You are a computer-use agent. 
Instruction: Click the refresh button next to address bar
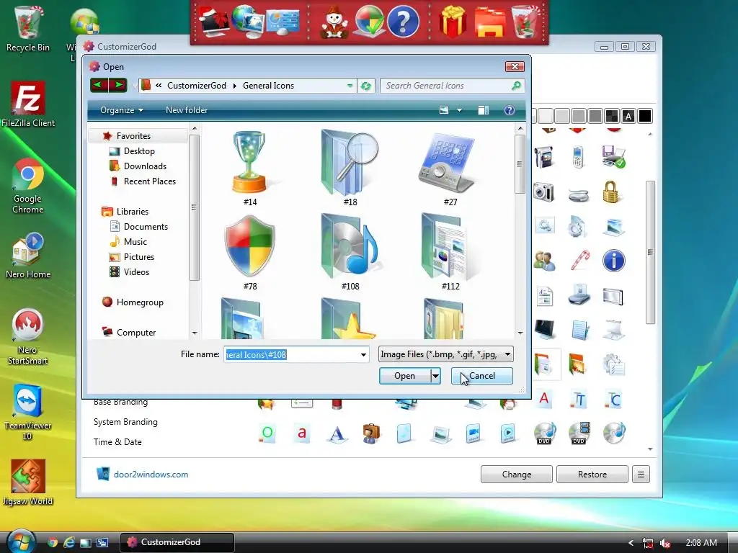pos(365,86)
